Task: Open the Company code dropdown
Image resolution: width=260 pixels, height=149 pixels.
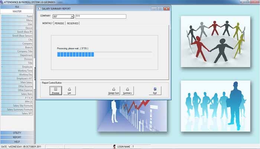Action: point(72,16)
